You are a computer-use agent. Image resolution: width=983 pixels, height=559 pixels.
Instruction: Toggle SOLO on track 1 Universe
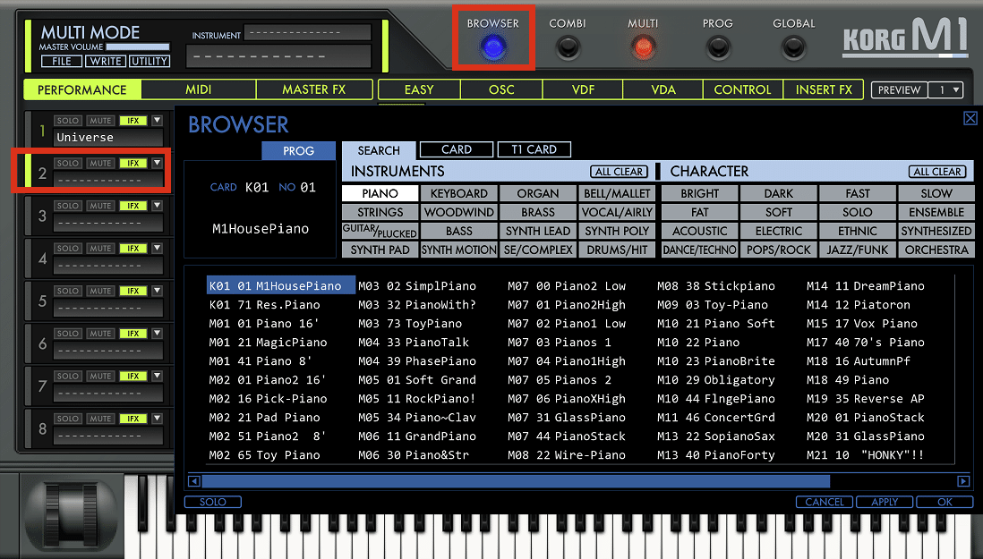(x=68, y=121)
